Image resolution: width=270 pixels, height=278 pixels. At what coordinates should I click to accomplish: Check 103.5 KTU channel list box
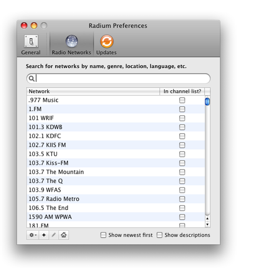click(x=182, y=154)
